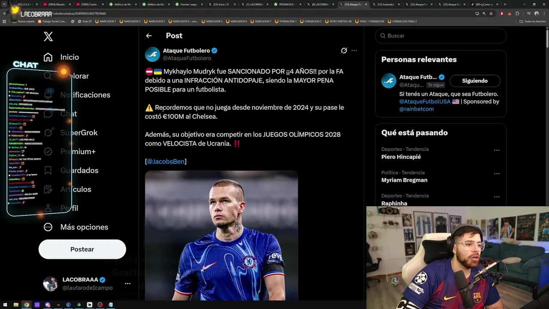Image resolution: width=549 pixels, height=309 pixels.
Task: Switch to the (12) Sudanalytics tab
Action: click(x=386, y=4)
